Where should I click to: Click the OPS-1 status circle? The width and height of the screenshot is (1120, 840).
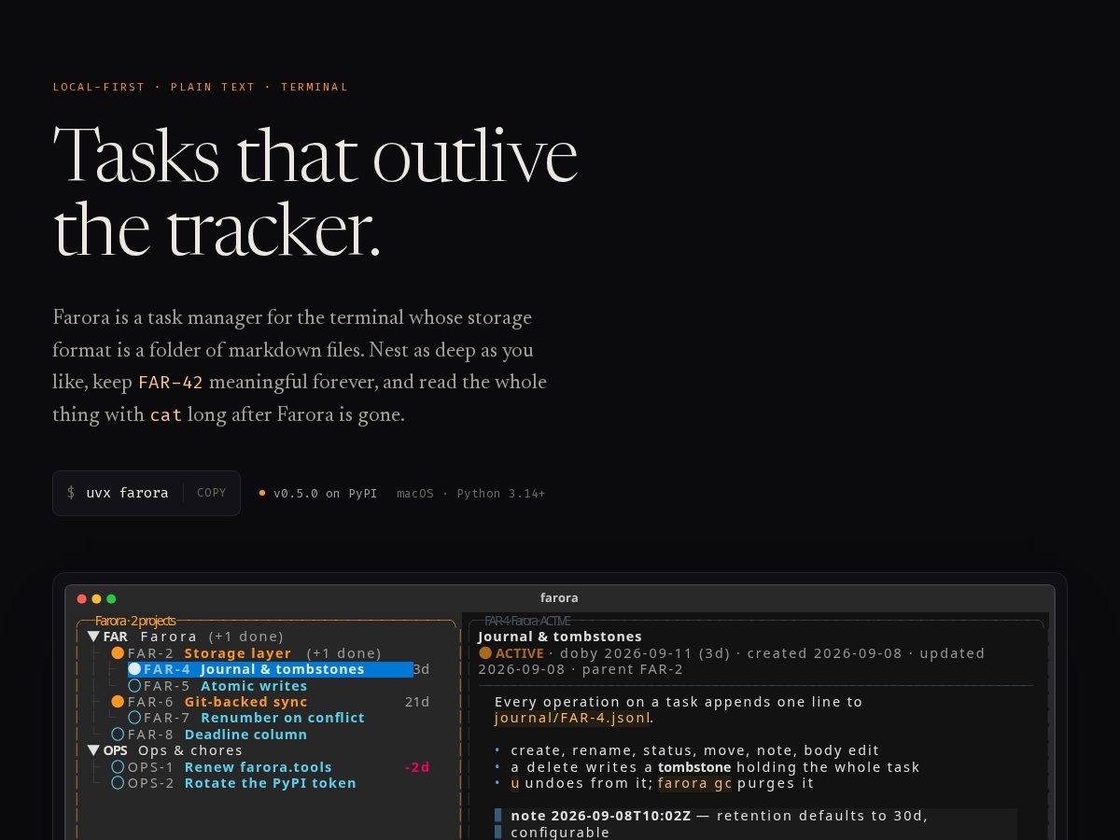click(x=118, y=767)
